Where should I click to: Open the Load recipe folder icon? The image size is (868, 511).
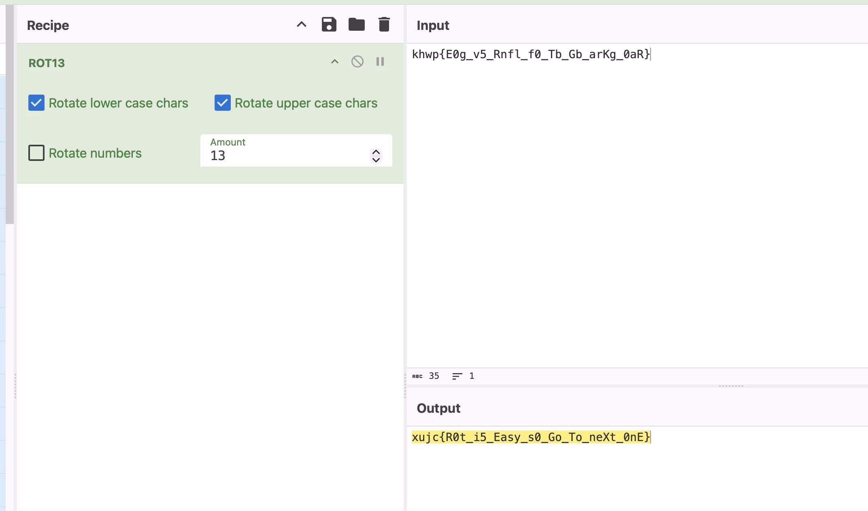[x=356, y=25]
